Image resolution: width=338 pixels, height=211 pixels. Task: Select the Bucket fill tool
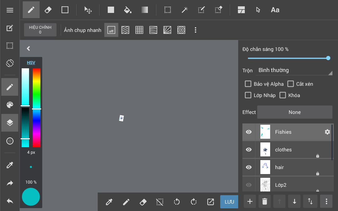[x=128, y=10]
